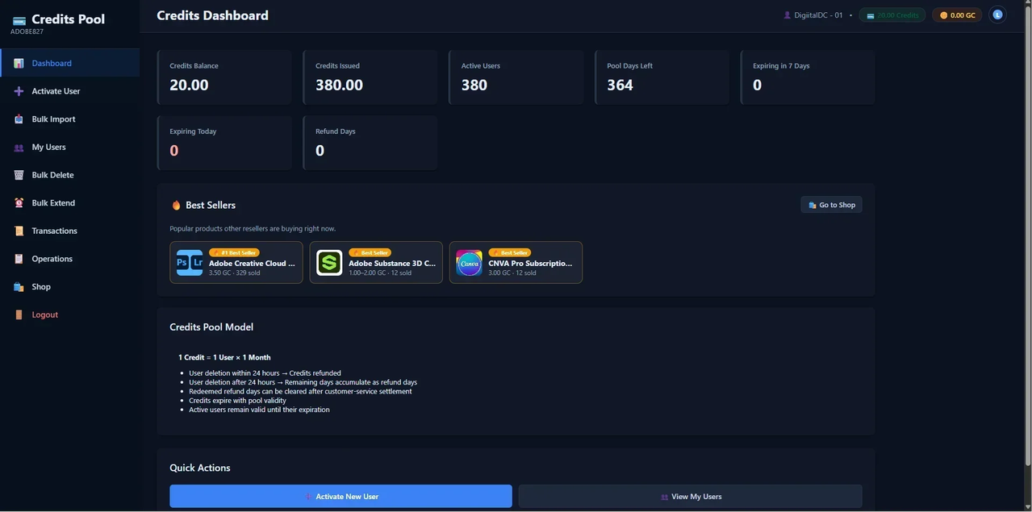Open the Dashboard menu item
This screenshot has width=1032, height=512.
(x=69, y=63)
